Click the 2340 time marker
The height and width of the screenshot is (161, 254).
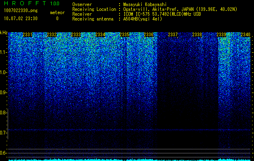tap(246, 35)
